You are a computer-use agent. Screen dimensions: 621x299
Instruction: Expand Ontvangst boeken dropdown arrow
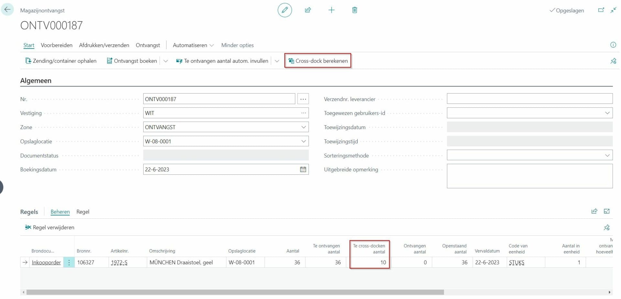[x=166, y=61]
